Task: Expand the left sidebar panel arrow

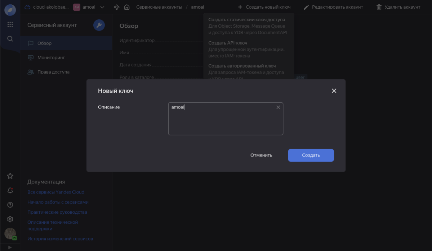Action: pos(10,247)
